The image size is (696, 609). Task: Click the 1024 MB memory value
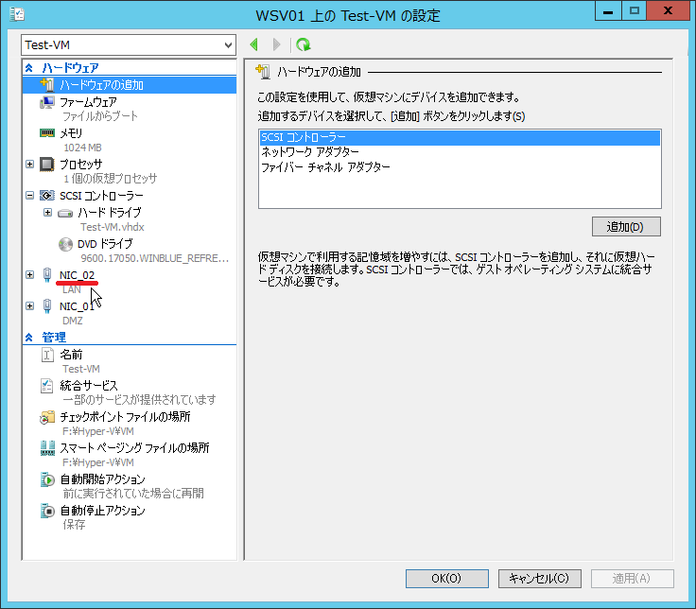[x=82, y=148]
